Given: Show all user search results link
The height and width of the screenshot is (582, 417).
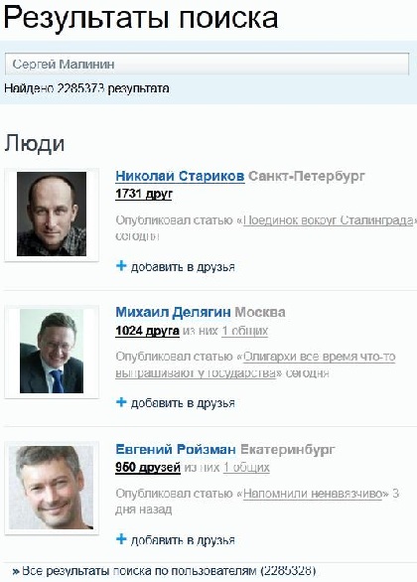Looking at the screenshot, I should click(165, 571).
